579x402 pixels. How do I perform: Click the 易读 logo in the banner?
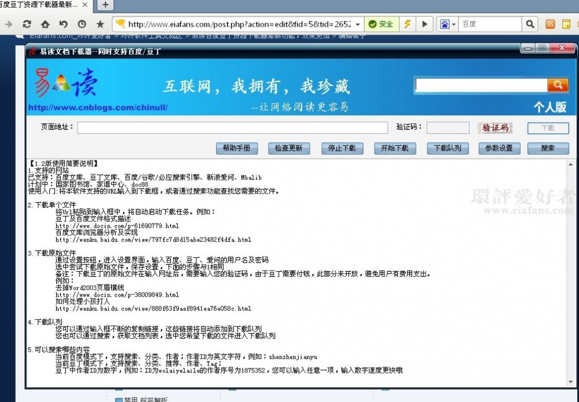[67, 83]
